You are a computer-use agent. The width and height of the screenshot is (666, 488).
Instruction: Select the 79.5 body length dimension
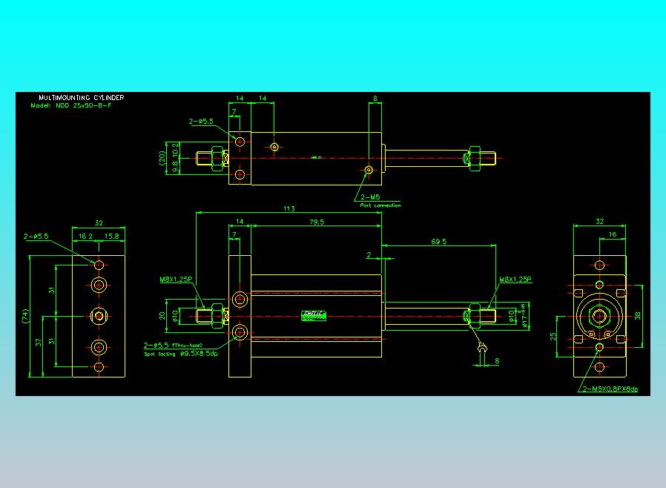[317, 222]
